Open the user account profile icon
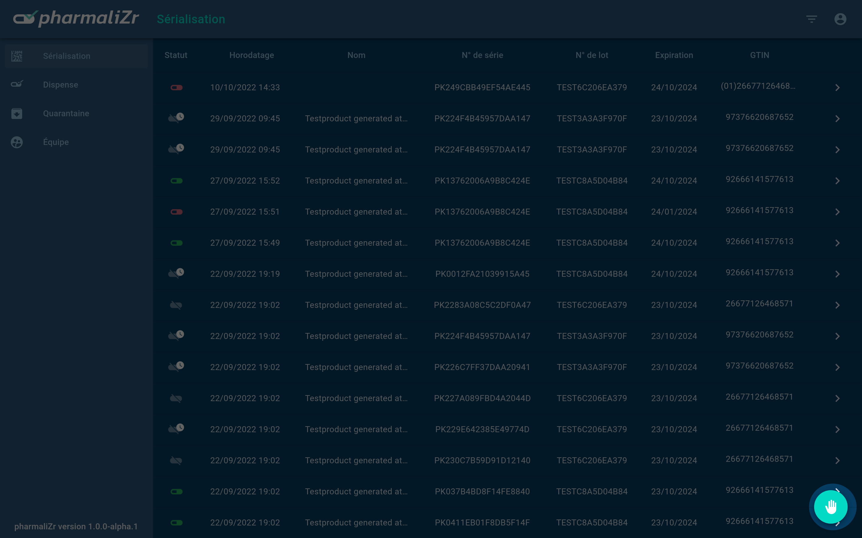Screen dimensions: 862x538 840,19
